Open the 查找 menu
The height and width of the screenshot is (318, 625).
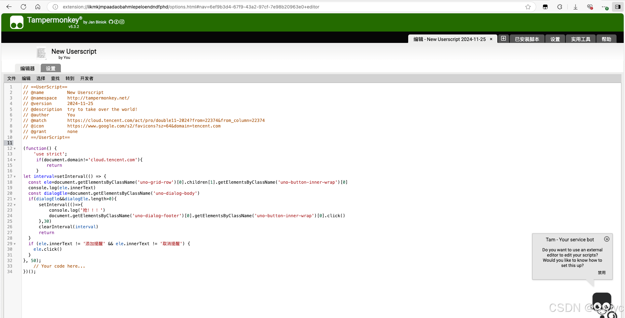click(55, 78)
